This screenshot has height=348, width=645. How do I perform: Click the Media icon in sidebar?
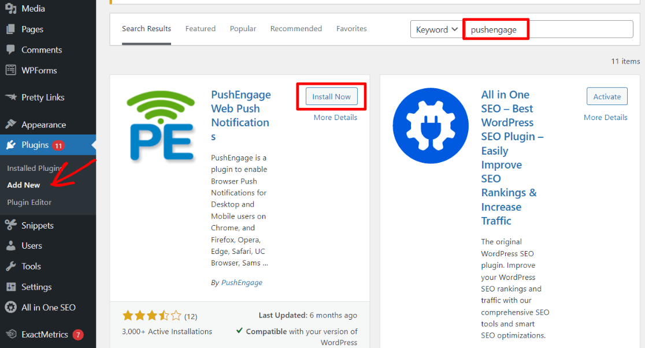click(x=11, y=8)
